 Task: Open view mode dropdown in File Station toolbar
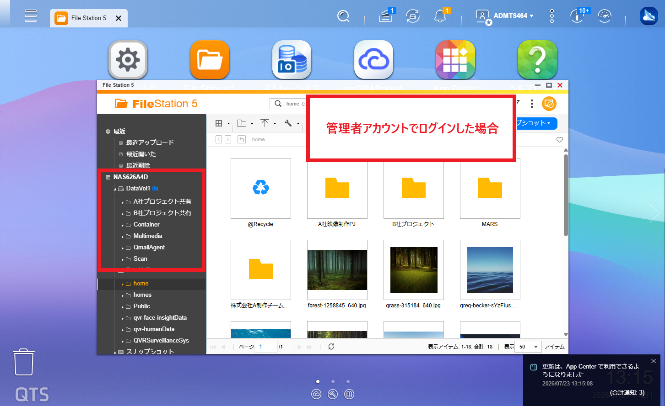pos(222,123)
